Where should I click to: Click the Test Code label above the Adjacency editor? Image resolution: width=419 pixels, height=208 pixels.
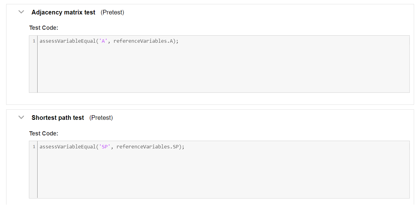(44, 28)
